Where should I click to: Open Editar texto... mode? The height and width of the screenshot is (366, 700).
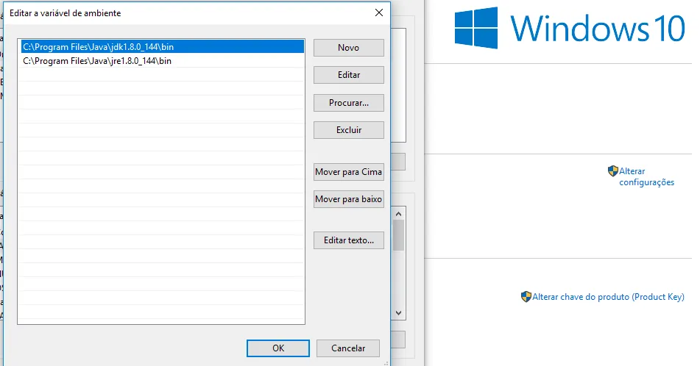[x=348, y=240]
